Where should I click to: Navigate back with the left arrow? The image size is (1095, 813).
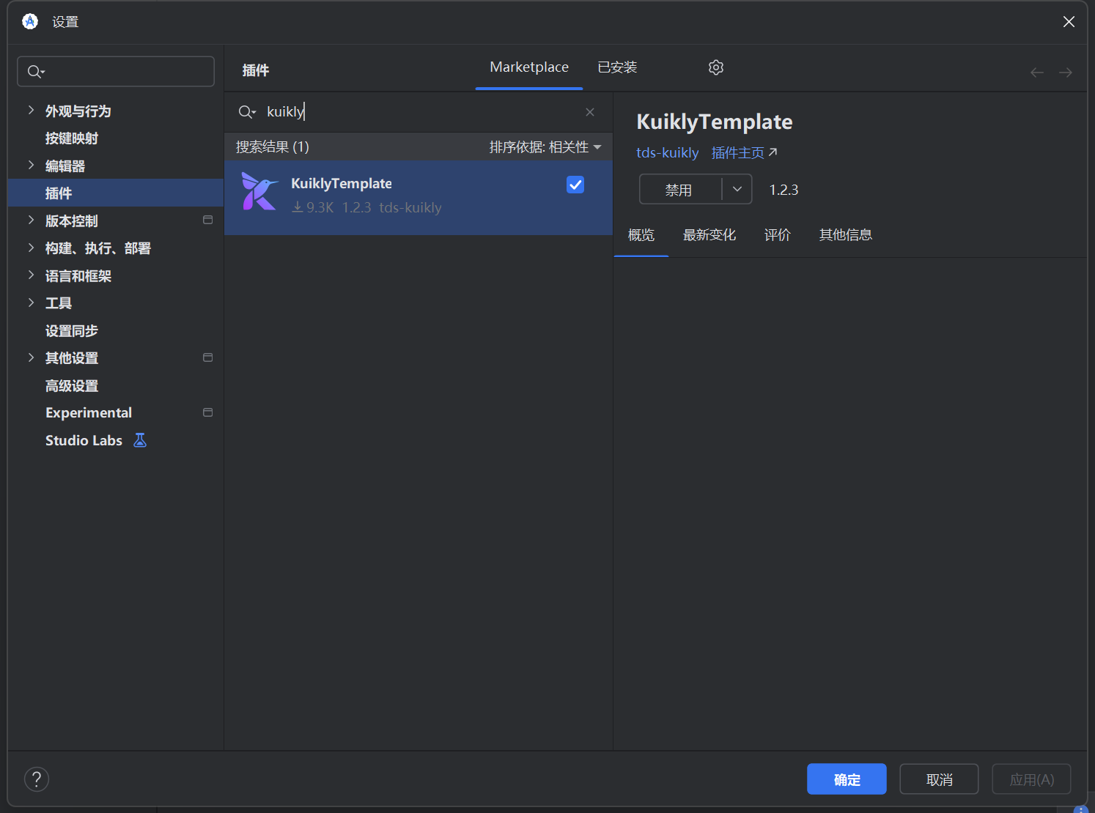point(1037,72)
